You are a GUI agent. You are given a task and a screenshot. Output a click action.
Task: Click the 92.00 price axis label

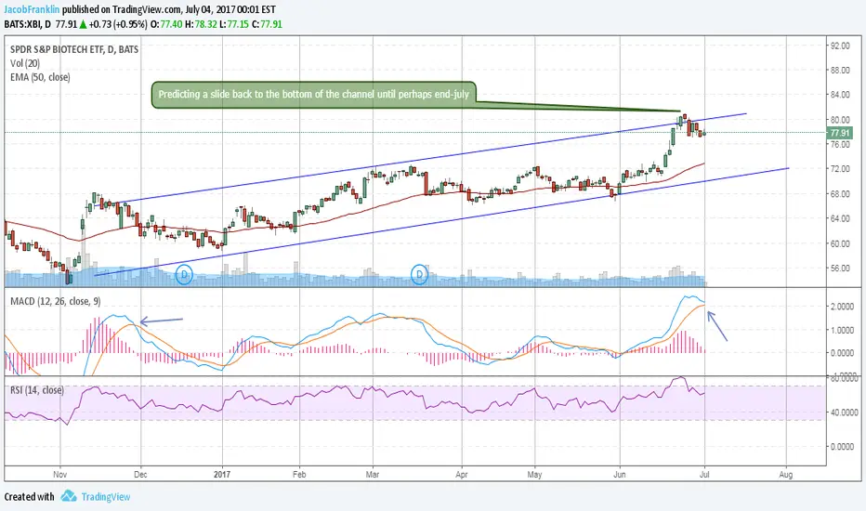pyautogui.click(x=840, y=46)
